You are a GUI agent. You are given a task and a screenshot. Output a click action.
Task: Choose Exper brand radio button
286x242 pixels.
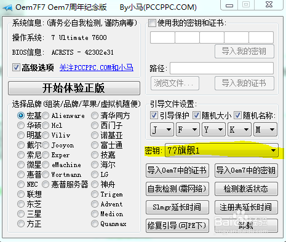click(x=46, y=155)
